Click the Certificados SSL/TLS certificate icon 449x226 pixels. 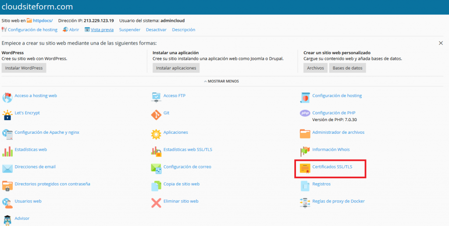click(x=305, y=169)
